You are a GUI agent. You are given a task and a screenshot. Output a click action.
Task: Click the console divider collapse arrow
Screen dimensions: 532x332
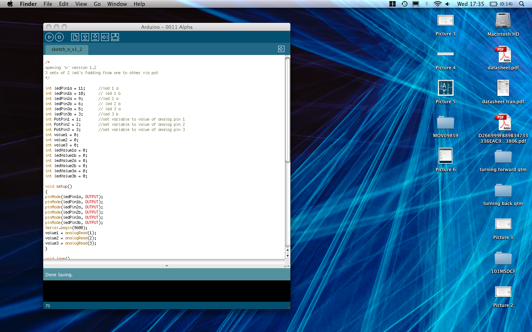tap(167, 266)
